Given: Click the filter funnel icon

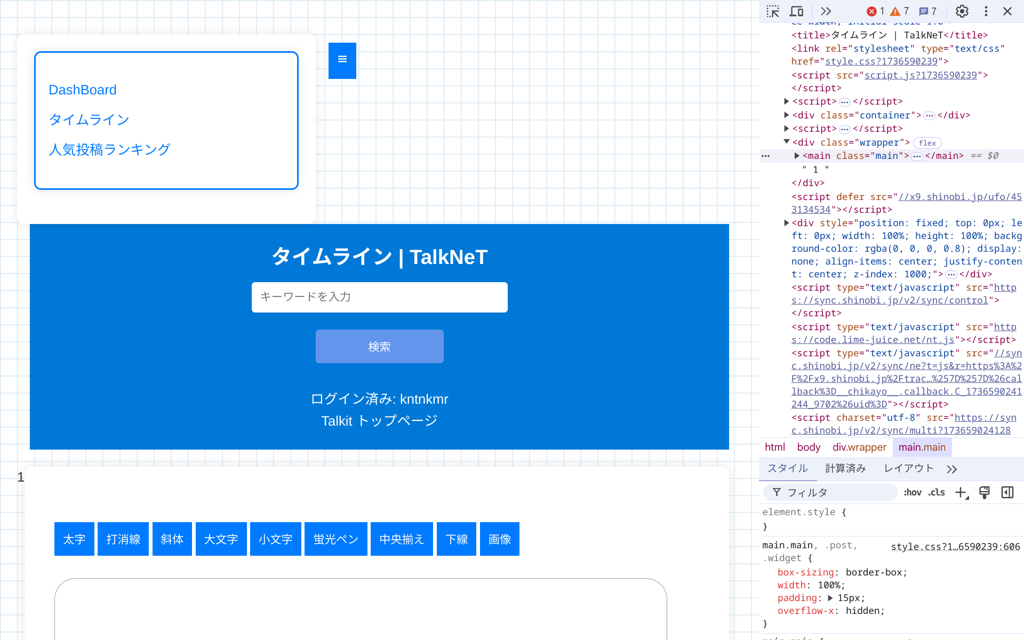Looking at the screenshot, I should 777,492.
